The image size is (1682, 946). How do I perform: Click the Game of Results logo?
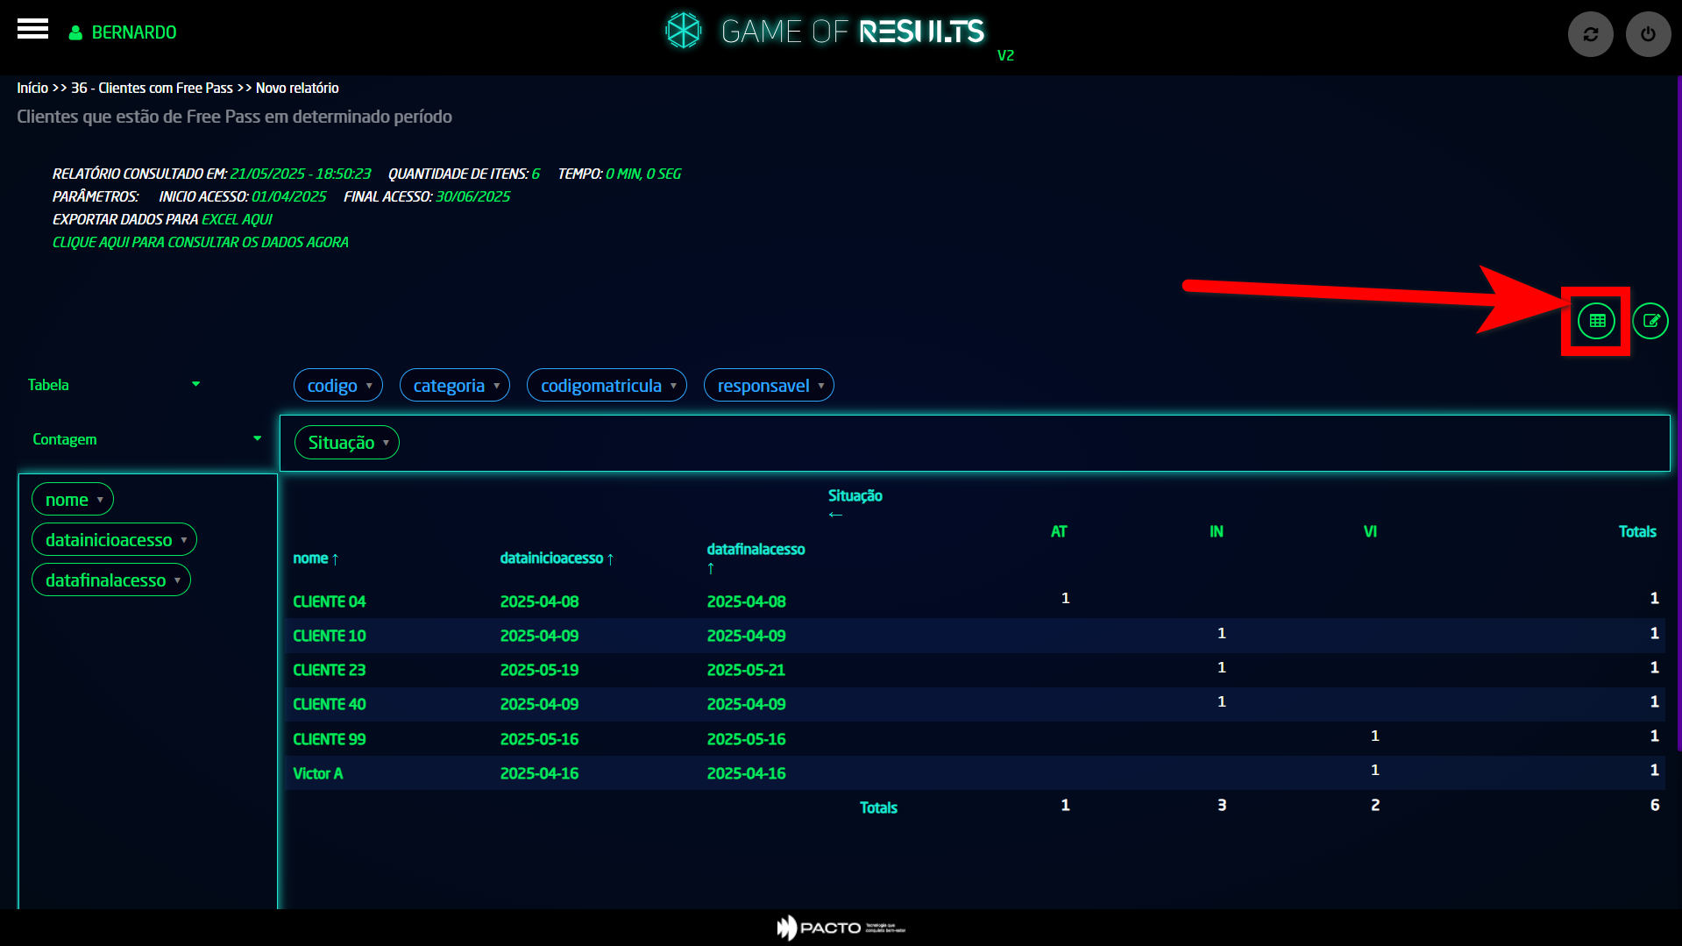(x=825, y=32)
